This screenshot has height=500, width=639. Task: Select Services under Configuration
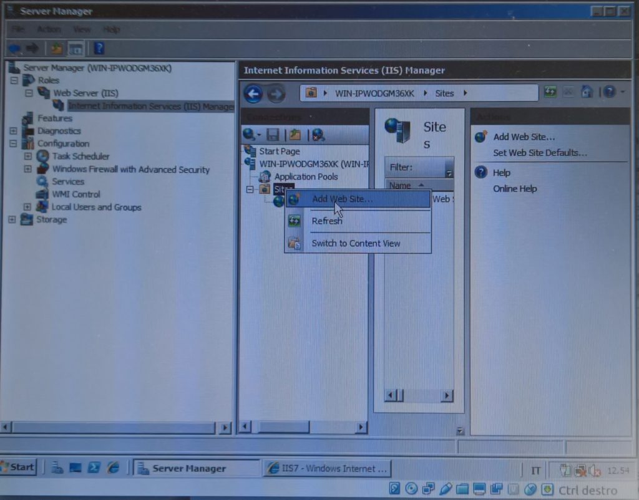coord(68,181)
